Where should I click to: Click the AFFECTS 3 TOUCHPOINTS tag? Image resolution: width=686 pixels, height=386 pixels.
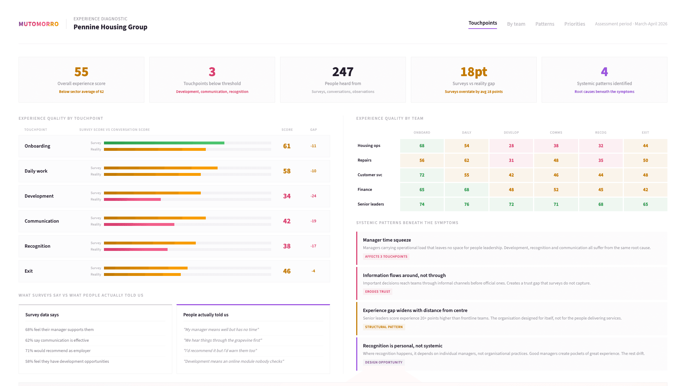pos(386,256)
